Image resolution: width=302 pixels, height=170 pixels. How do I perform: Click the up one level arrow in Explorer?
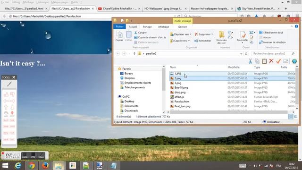coord(134,53)
